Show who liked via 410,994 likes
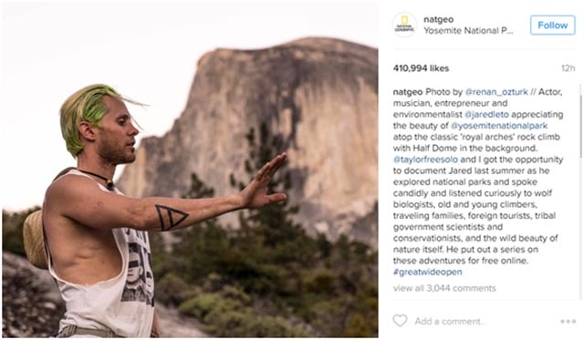This screenshot has height=340, width=584. pyautogui.click(x=421, y=68)
